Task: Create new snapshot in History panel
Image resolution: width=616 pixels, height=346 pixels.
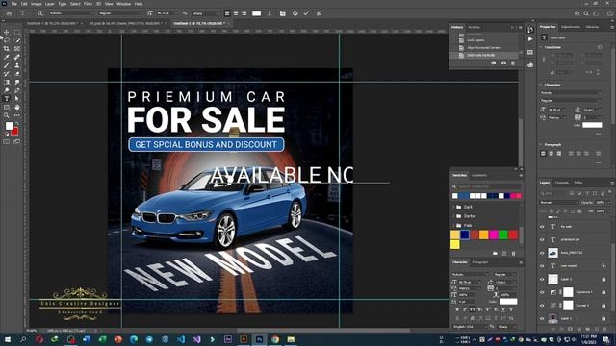Action: click(503, 63)
